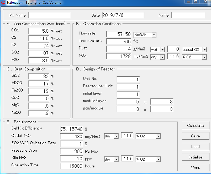Save the current estimation settings
This screenshot has height=174, width=211.
(195, 136)
